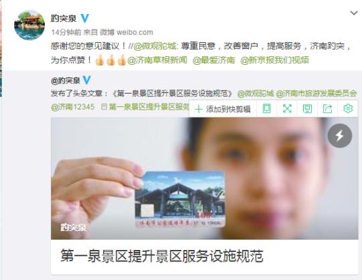Click 添加到快剪辑 button on the overlay toolbar

pos(223,109)
